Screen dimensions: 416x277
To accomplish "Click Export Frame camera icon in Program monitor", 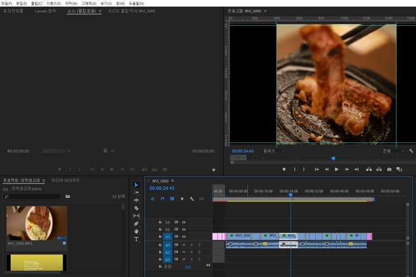I will (x=389, y=169).
